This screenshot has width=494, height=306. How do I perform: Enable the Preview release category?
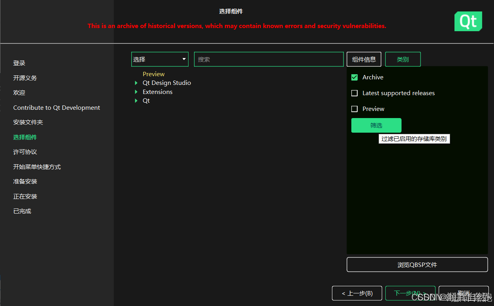point(354,109)
